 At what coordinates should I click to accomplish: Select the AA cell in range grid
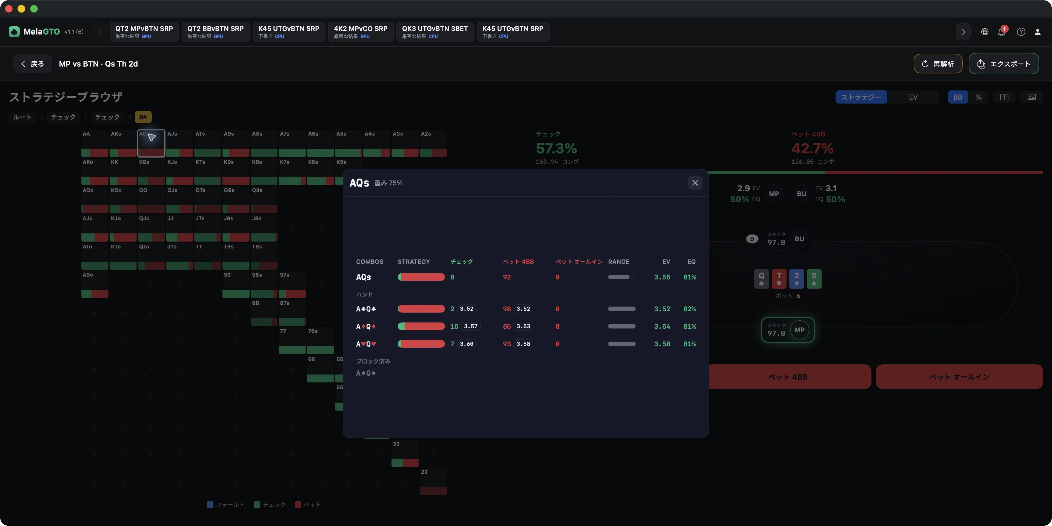95,143
